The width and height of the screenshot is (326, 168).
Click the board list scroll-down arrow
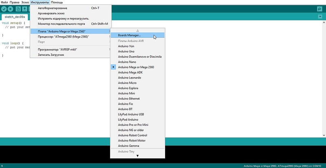pos(137,156)
